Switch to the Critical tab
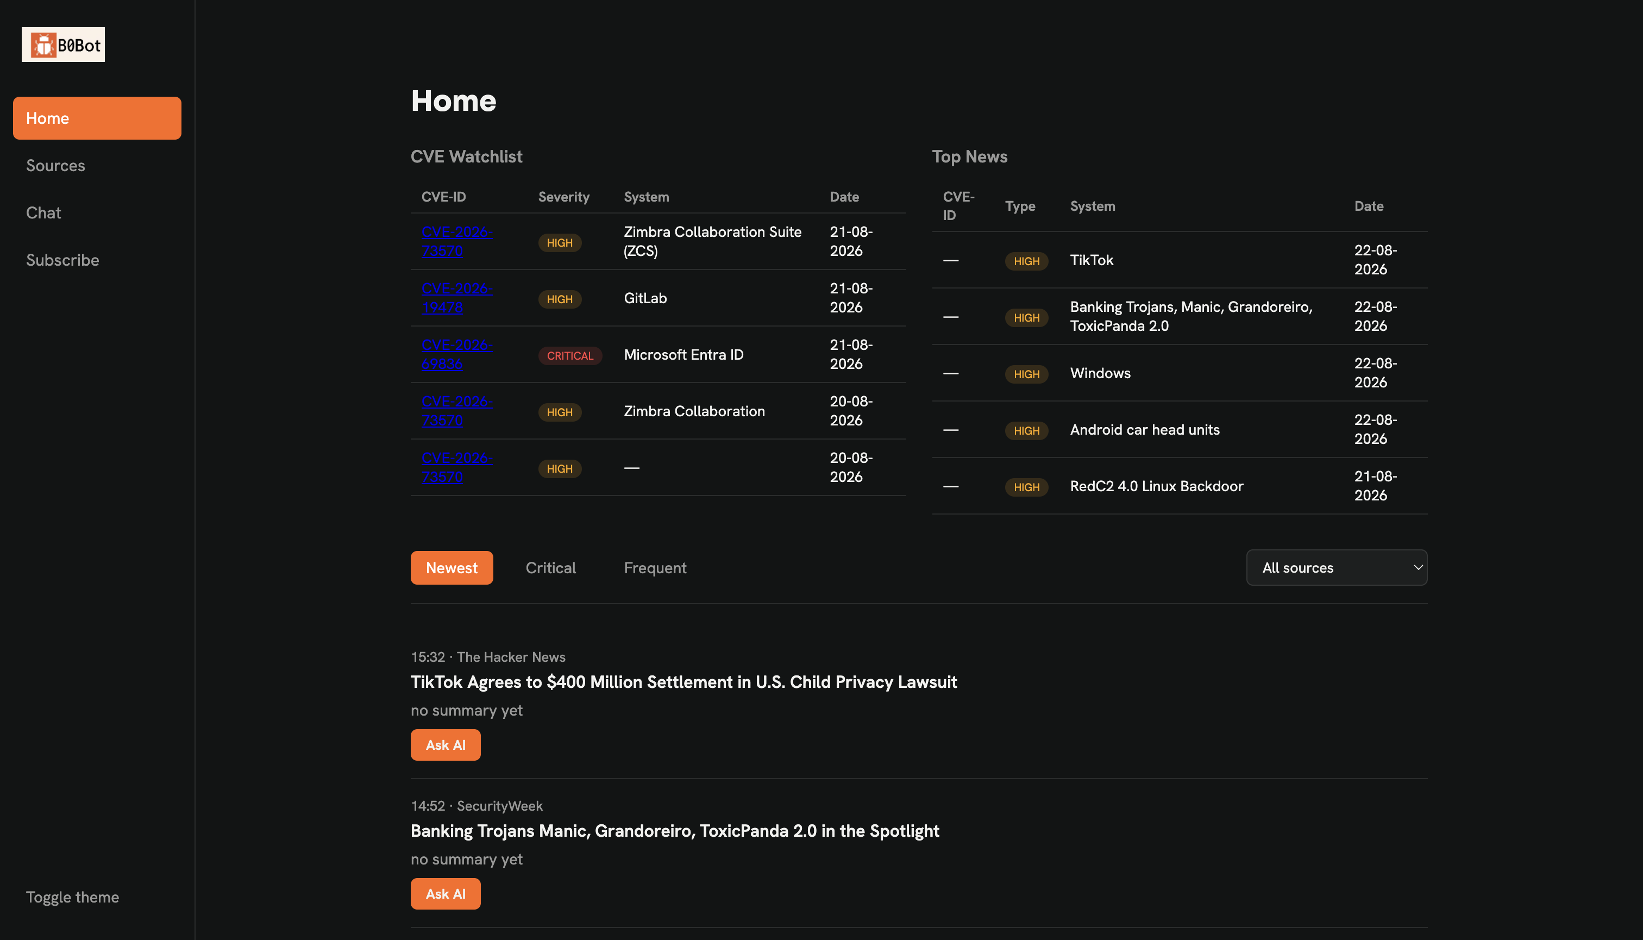1643x940 pixels. 551,567
